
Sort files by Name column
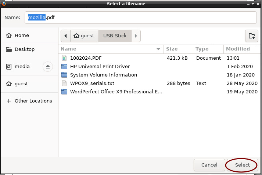coord(111,49)
